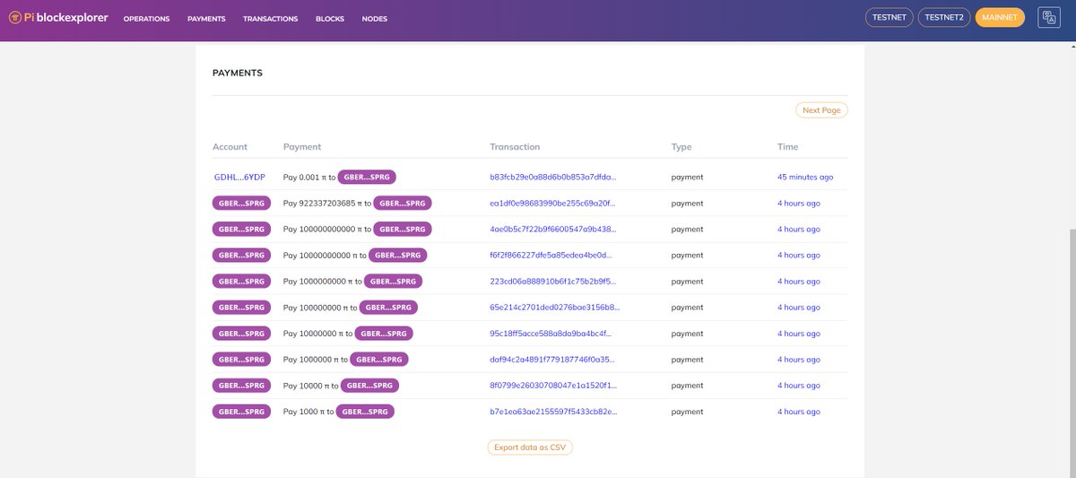Viewport: 1076px width, 478px height.
Task: Click recipient GBER...SPRG in 0.001 π payment
Action: pyautogui.click(x=367, y=178)
